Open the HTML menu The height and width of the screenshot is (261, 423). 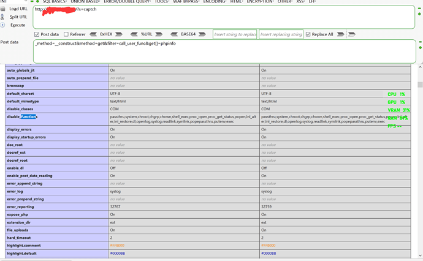237,1
